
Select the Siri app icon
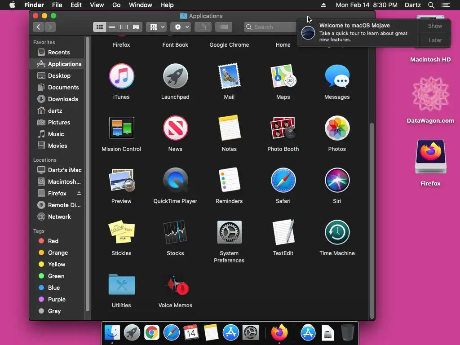pyautogui.click(x=337, y=180)
